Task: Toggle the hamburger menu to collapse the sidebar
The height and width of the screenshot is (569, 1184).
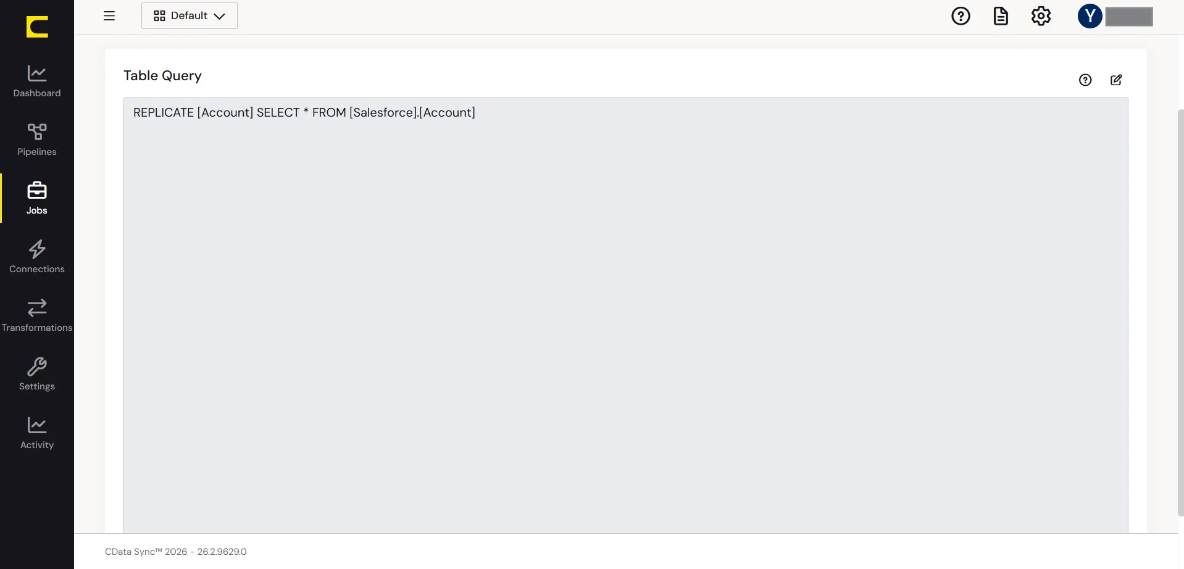Action: 109,16
